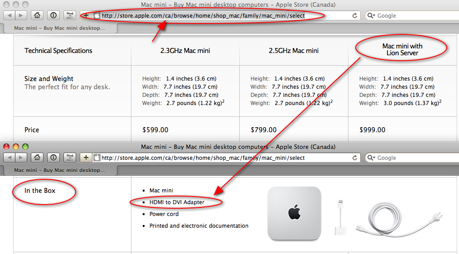The width and height of the screenshot is (459, 254).
Task: Open home page in the background Safari window
Action: point(37,15)
